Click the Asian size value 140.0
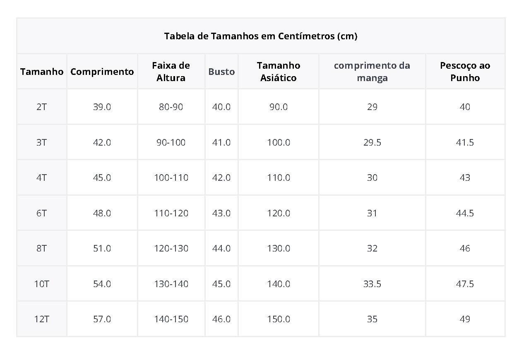 (279, 284)
